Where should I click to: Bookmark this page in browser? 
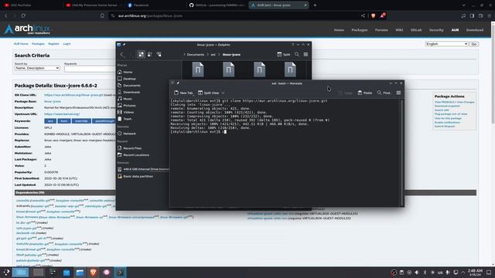102,15
